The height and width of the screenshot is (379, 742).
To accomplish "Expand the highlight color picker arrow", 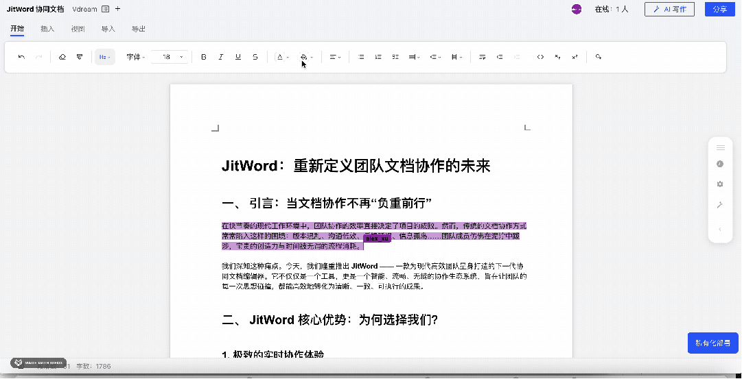I will click(x=312, y=57).
